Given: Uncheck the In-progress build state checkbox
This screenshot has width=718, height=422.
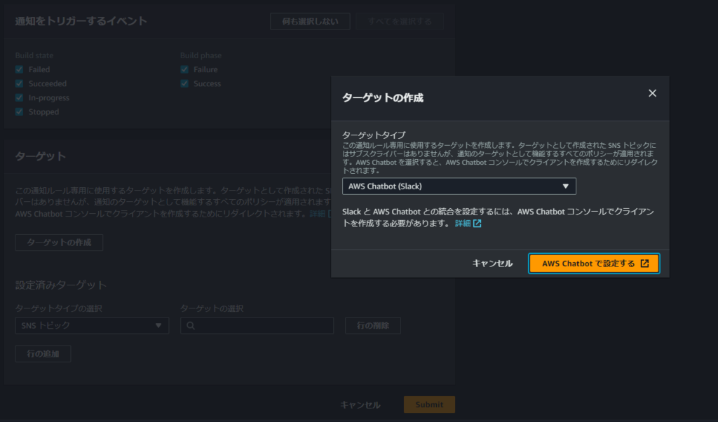Looking at the screenshot, I should 20,97.
